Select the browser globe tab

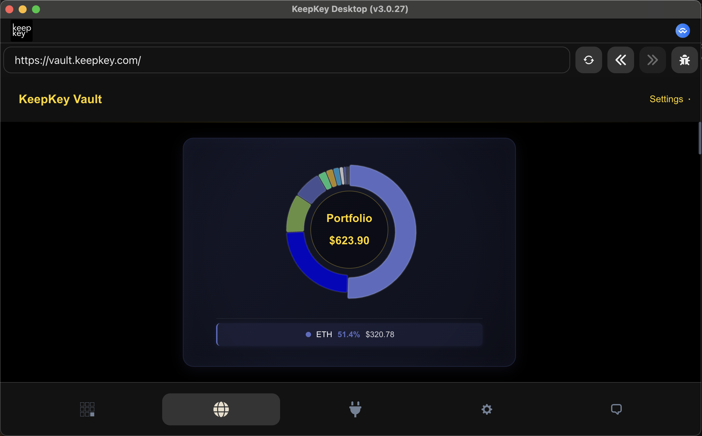click(x=221, y=409)
